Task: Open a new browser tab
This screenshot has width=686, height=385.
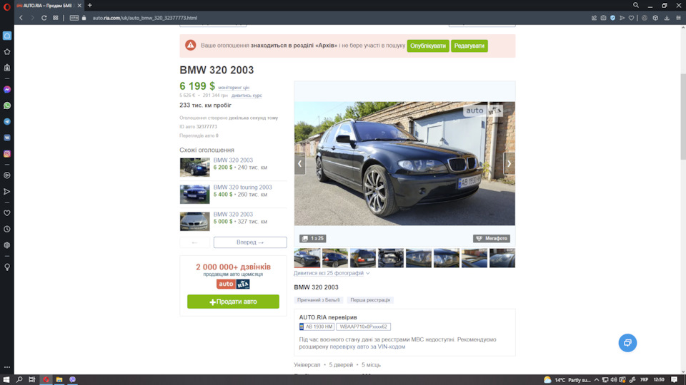Action: tap(90, 5)
